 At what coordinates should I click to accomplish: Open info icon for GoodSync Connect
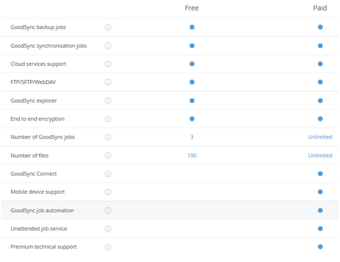[108, 174]
